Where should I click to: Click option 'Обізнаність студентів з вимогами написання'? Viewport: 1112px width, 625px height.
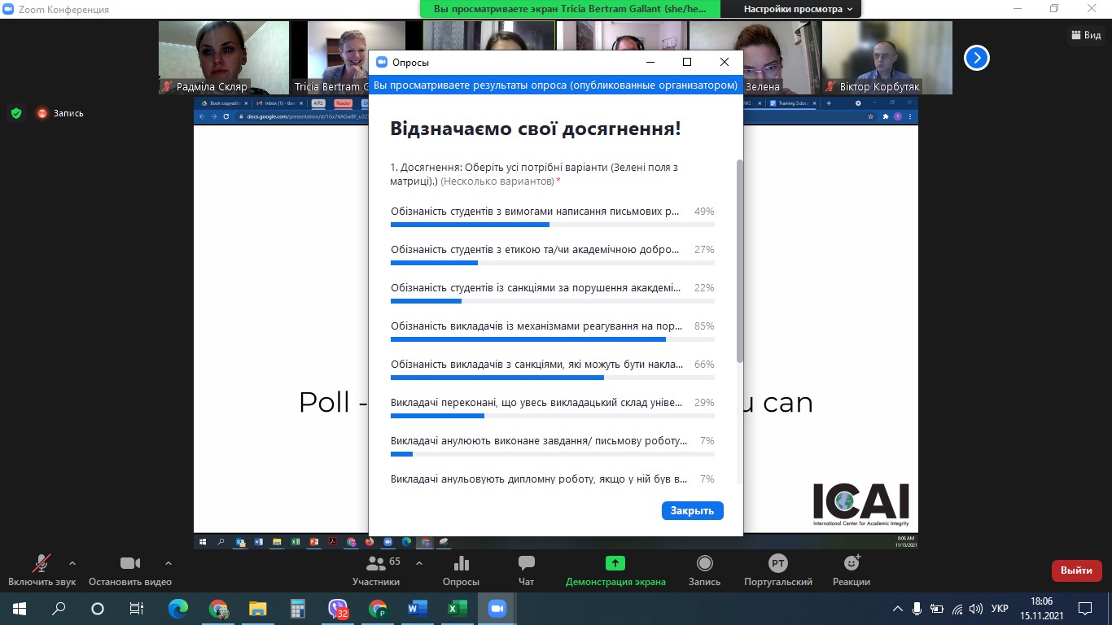(x=535, y=212)
